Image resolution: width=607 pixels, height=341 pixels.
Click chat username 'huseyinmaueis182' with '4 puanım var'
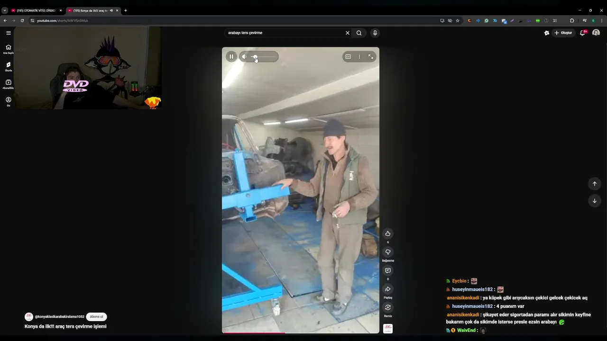472,306
